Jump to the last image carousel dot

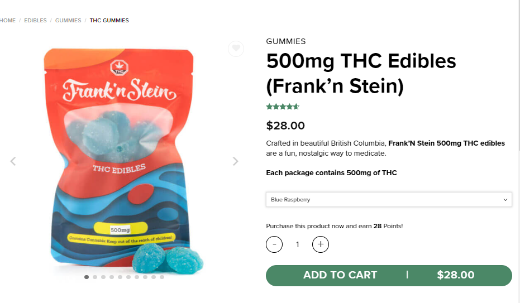click(x=162, y=277)
